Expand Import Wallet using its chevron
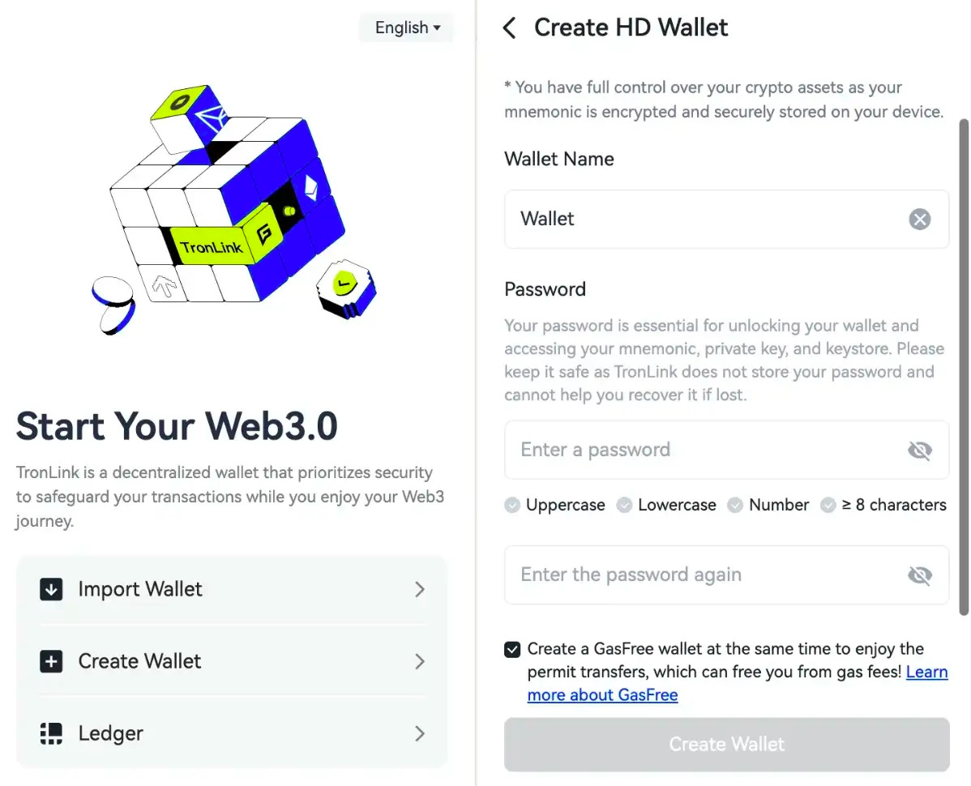The image size is (971, 786). 420,590
